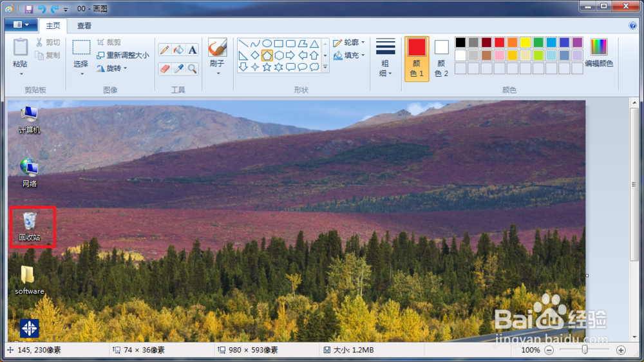Select the Color picker eyedropper tool
This screenshot has height=362, width=644.
178,69
